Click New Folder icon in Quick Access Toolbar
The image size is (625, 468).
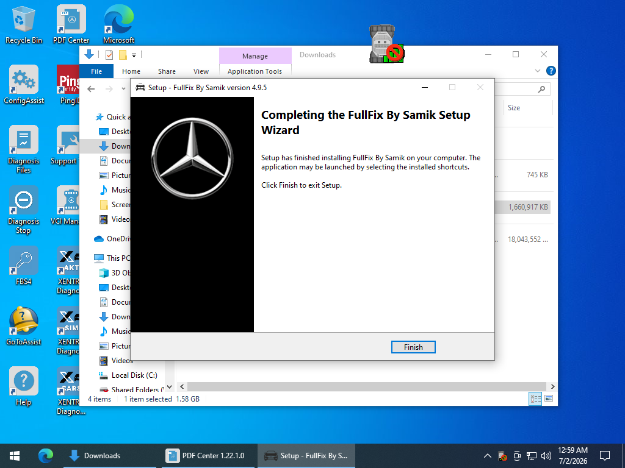pos(123,55)
